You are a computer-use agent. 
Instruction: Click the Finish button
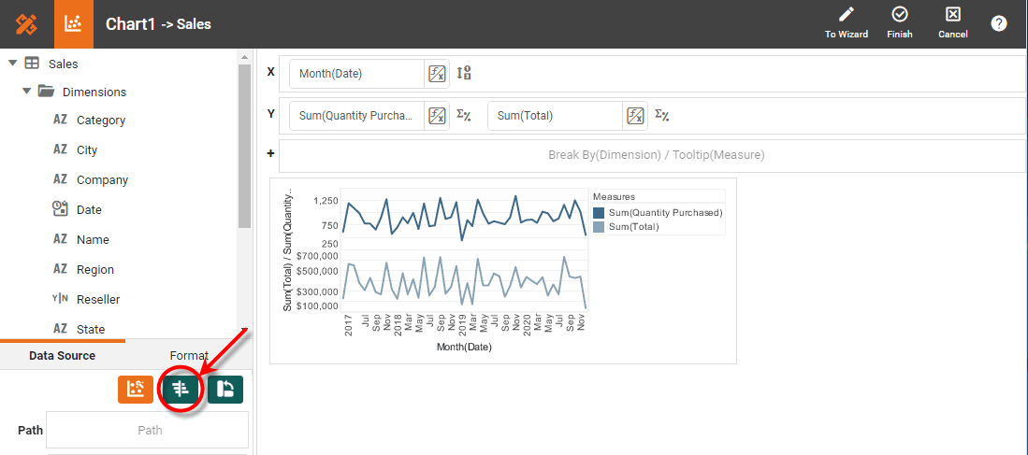(x=899, y=23)
